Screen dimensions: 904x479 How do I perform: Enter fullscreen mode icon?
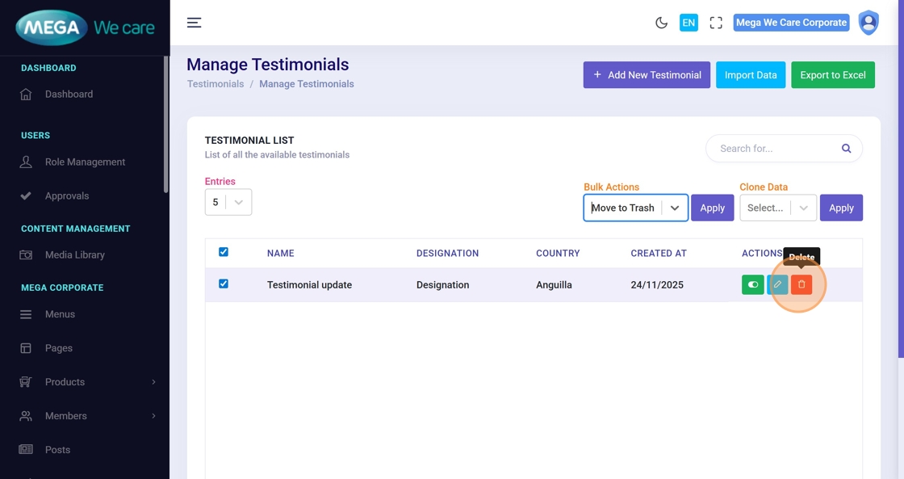coord(716,23)
